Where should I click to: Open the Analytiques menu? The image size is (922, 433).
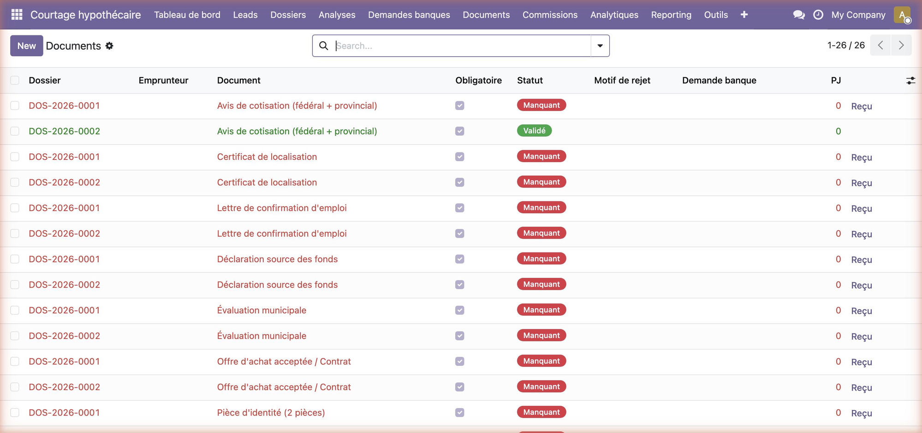pyautogui.click(x=614, y=15)
